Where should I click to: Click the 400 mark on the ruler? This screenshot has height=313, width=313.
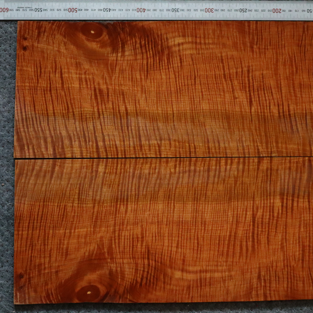(141, 10)
